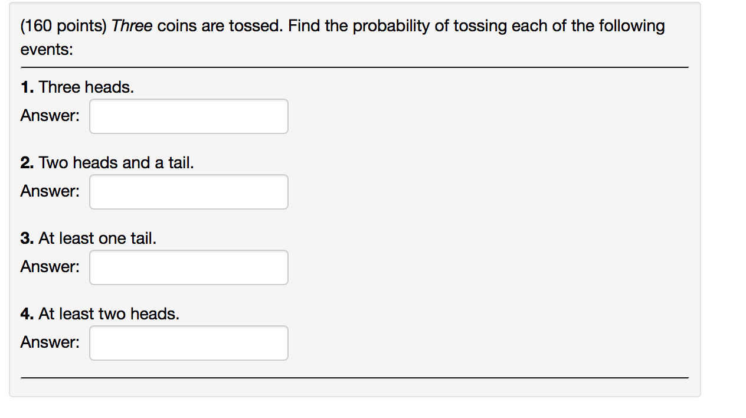
Task: Select the text At least one tail
Action: pyautogui.click(x=97, y=238)
